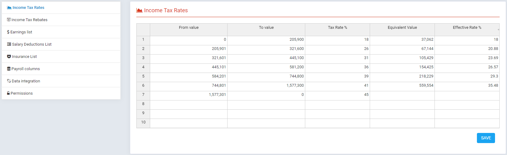Click the To value cell showing 205,900
The image size is (507, 155).
pyautogui.click(x=266, y=40)
